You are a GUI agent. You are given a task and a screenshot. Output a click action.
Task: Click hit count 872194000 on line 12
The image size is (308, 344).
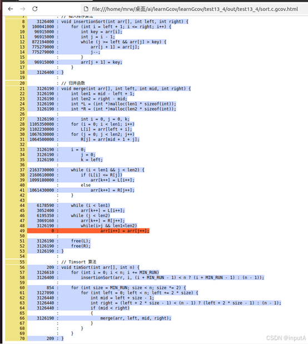(x=43, y=42)
